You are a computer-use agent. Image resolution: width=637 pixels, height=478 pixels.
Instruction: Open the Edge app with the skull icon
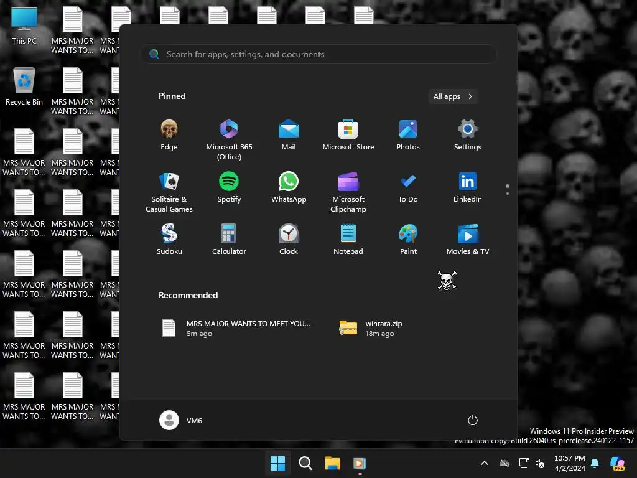click(169, 135)
